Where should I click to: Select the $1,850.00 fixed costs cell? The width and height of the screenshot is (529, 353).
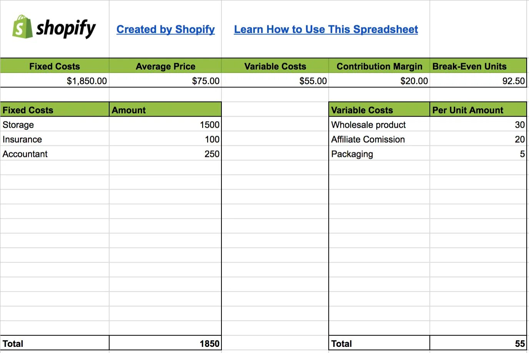click(x=55, y=81)
